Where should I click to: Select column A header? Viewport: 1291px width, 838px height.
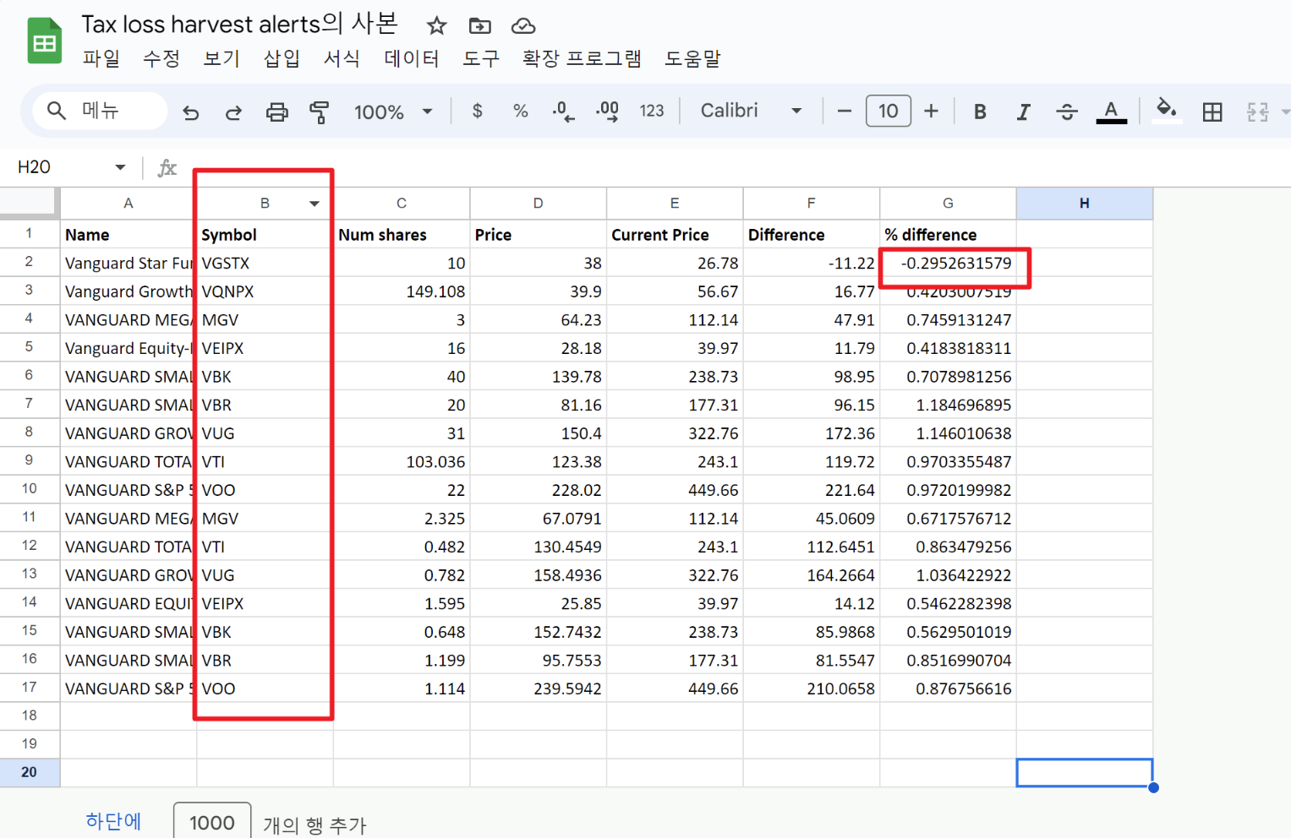pyautogui.click(x=129, y=204)
